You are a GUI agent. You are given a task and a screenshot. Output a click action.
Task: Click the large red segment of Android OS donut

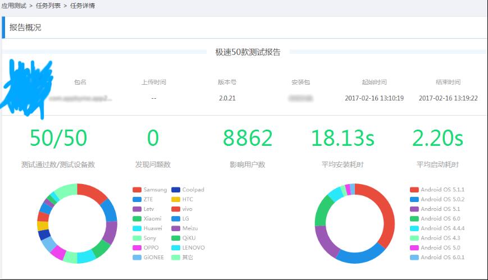(381, 212)
